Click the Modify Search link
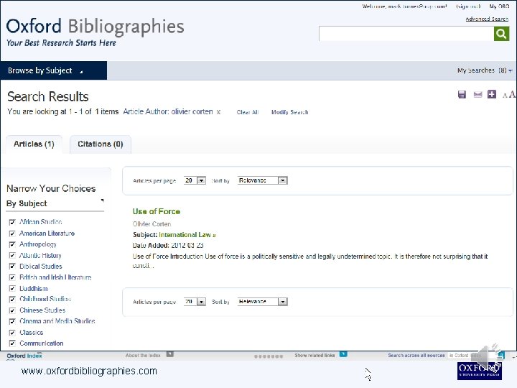 pos(290,112)
